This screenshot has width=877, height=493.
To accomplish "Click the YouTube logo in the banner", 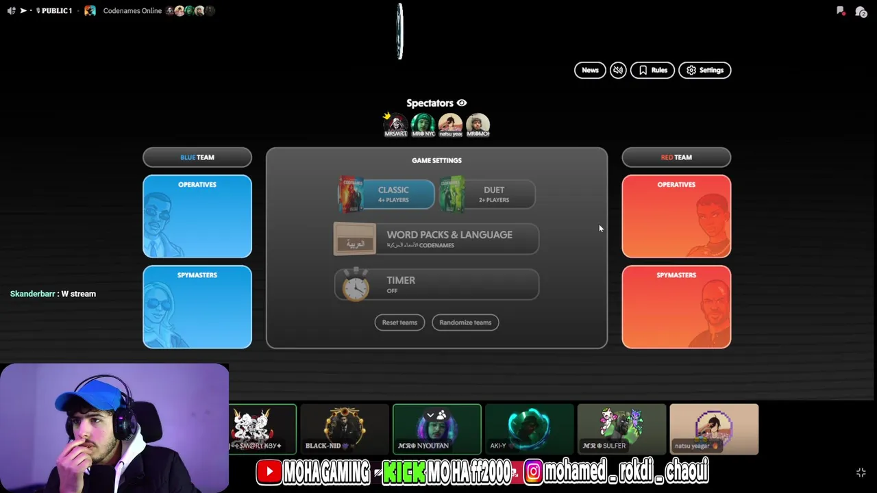I will pos(269,472).
